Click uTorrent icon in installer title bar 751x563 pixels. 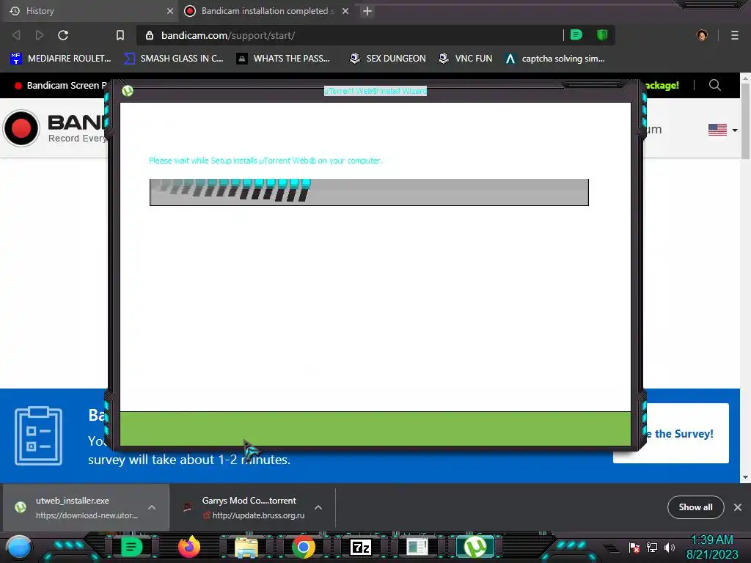tap(128, 90)
